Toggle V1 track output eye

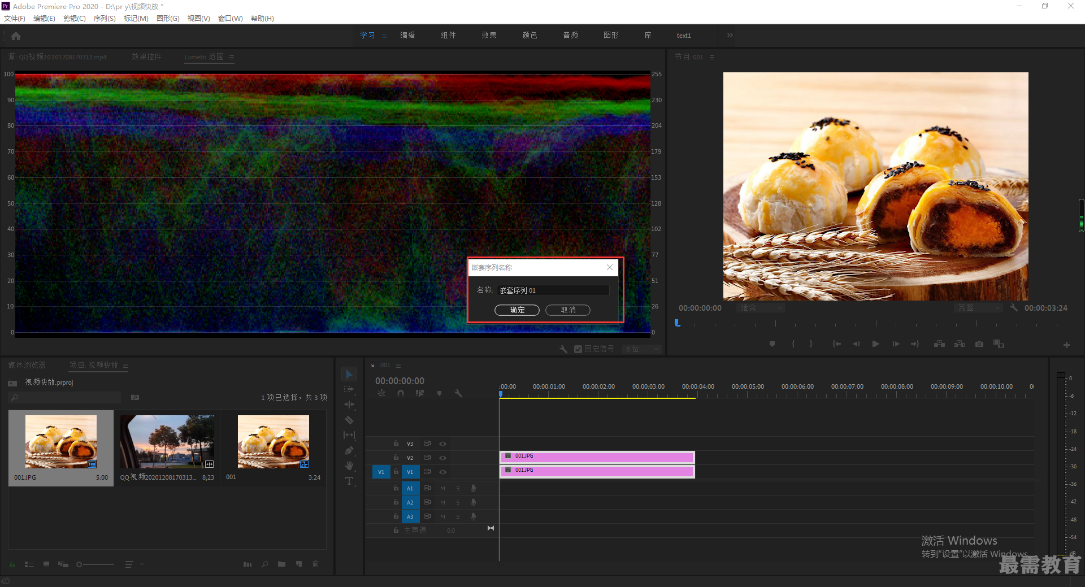tap(443, 472)
